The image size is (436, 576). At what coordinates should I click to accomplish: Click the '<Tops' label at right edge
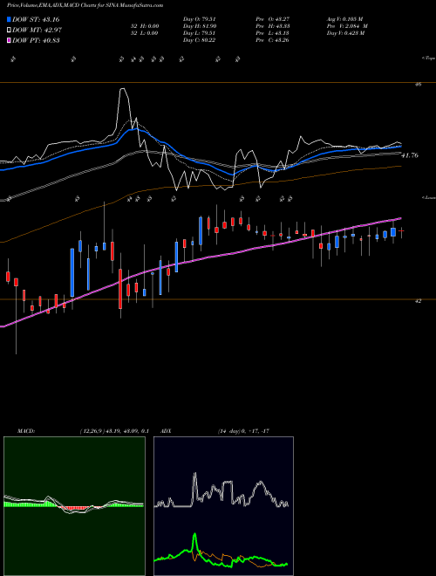point(428,58)
